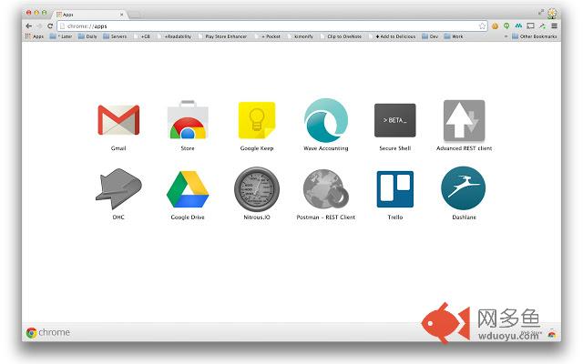Viewport: 583px width, 364px height.
Task: Click the last extension icon before menu
Action: pos(543,26)
